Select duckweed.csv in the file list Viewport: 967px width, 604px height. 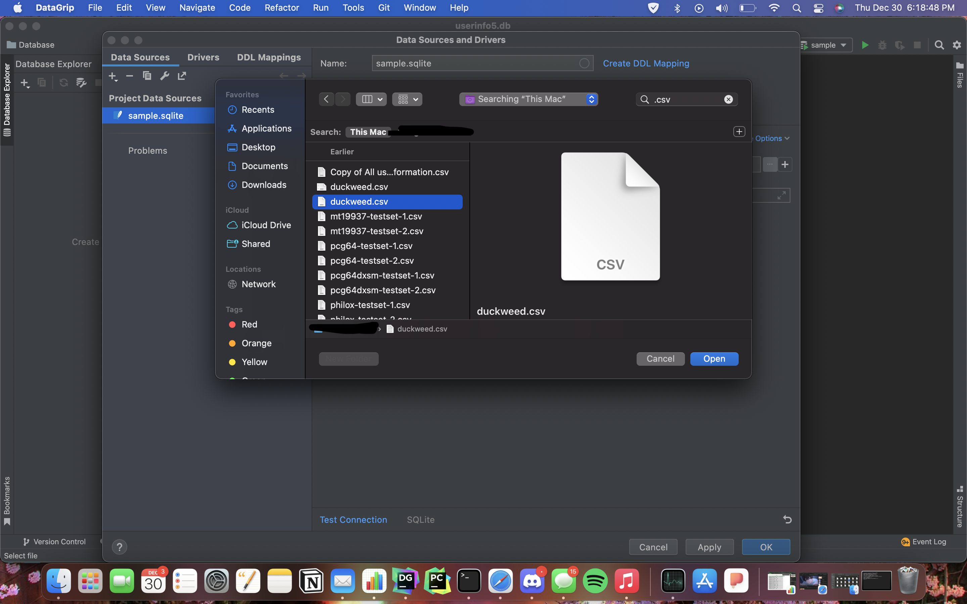[359, 202]
